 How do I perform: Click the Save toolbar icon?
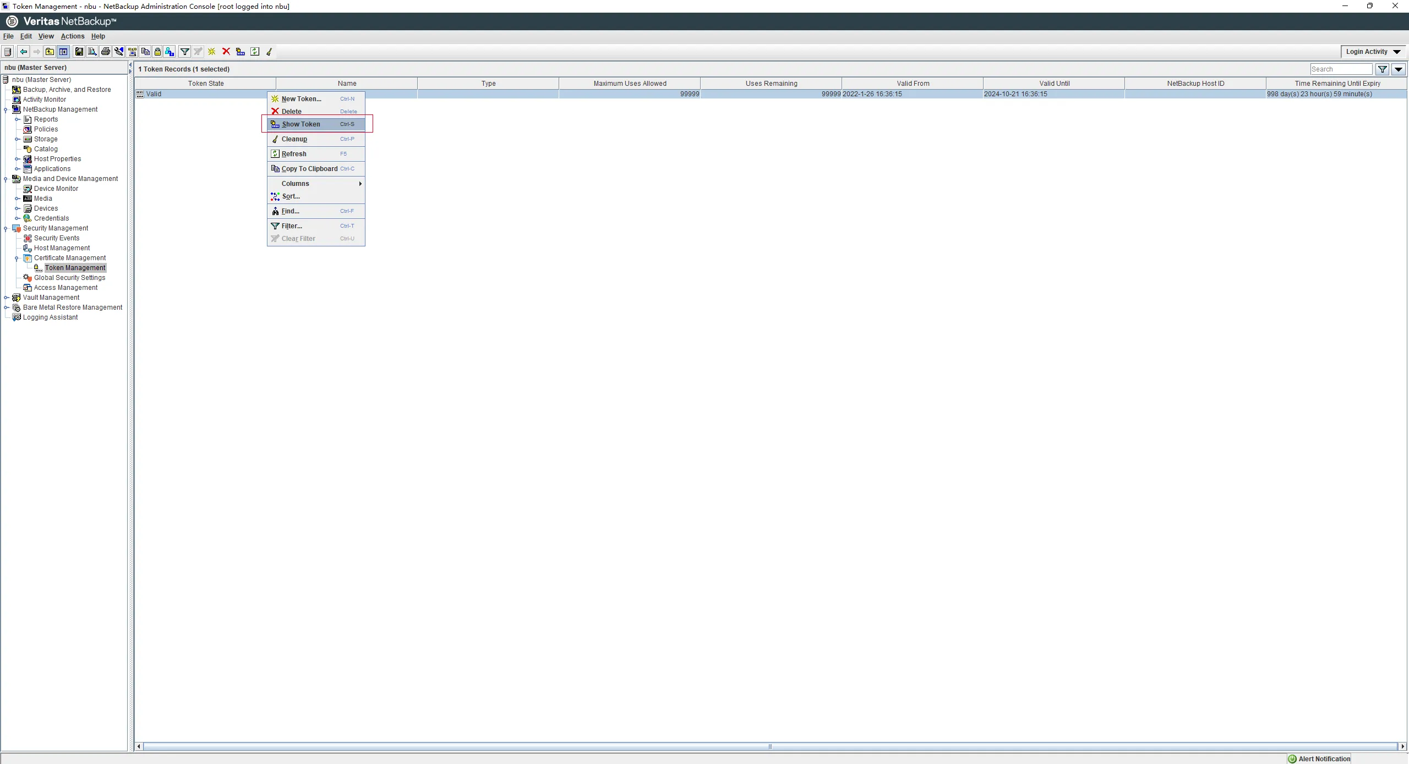point(79,51)
